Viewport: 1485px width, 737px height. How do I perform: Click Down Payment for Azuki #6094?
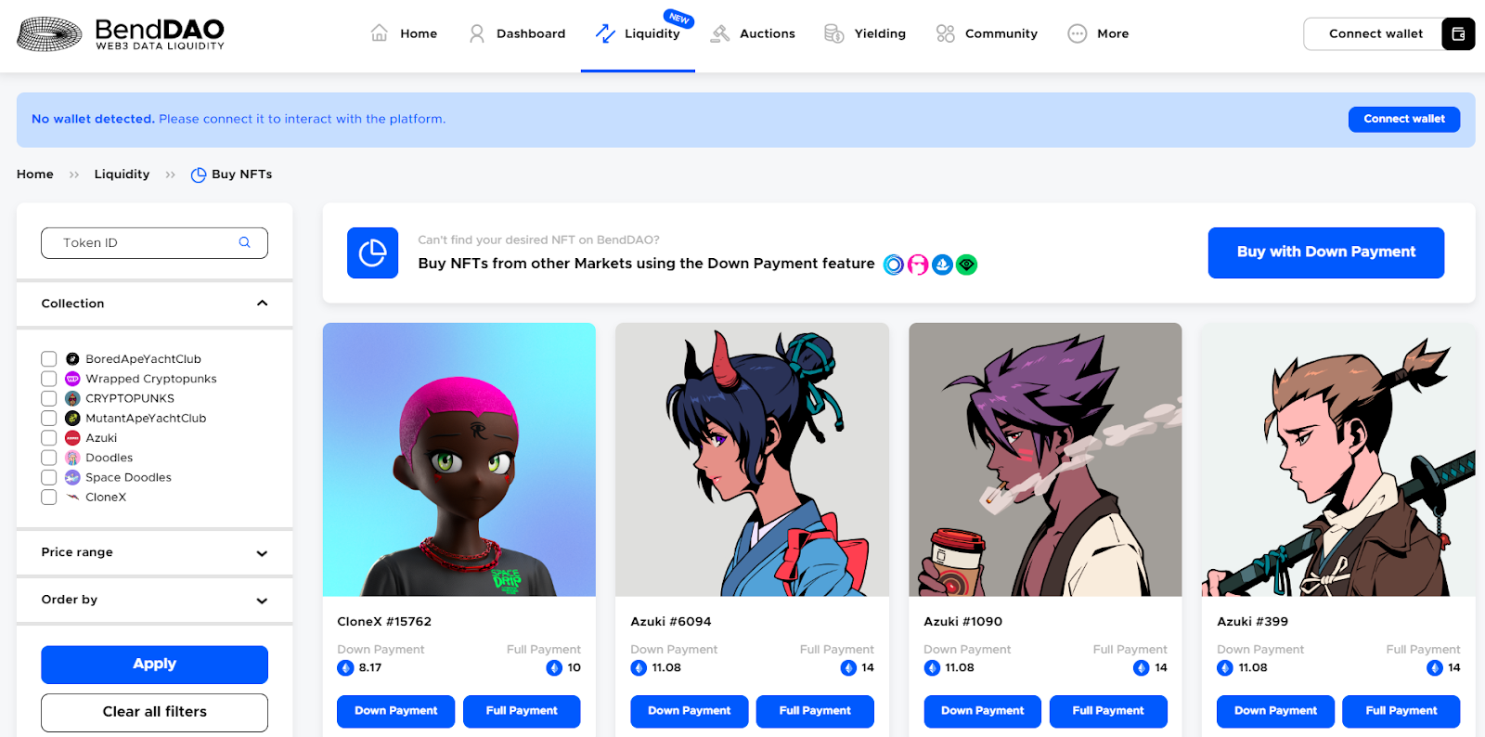[x=690, y=711]
